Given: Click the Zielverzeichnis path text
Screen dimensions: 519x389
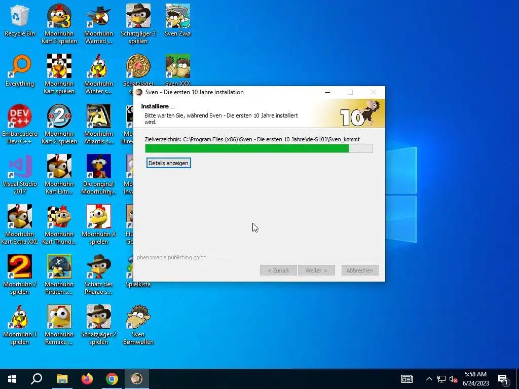Looking at the screenshot, I should tap(252, 139).
